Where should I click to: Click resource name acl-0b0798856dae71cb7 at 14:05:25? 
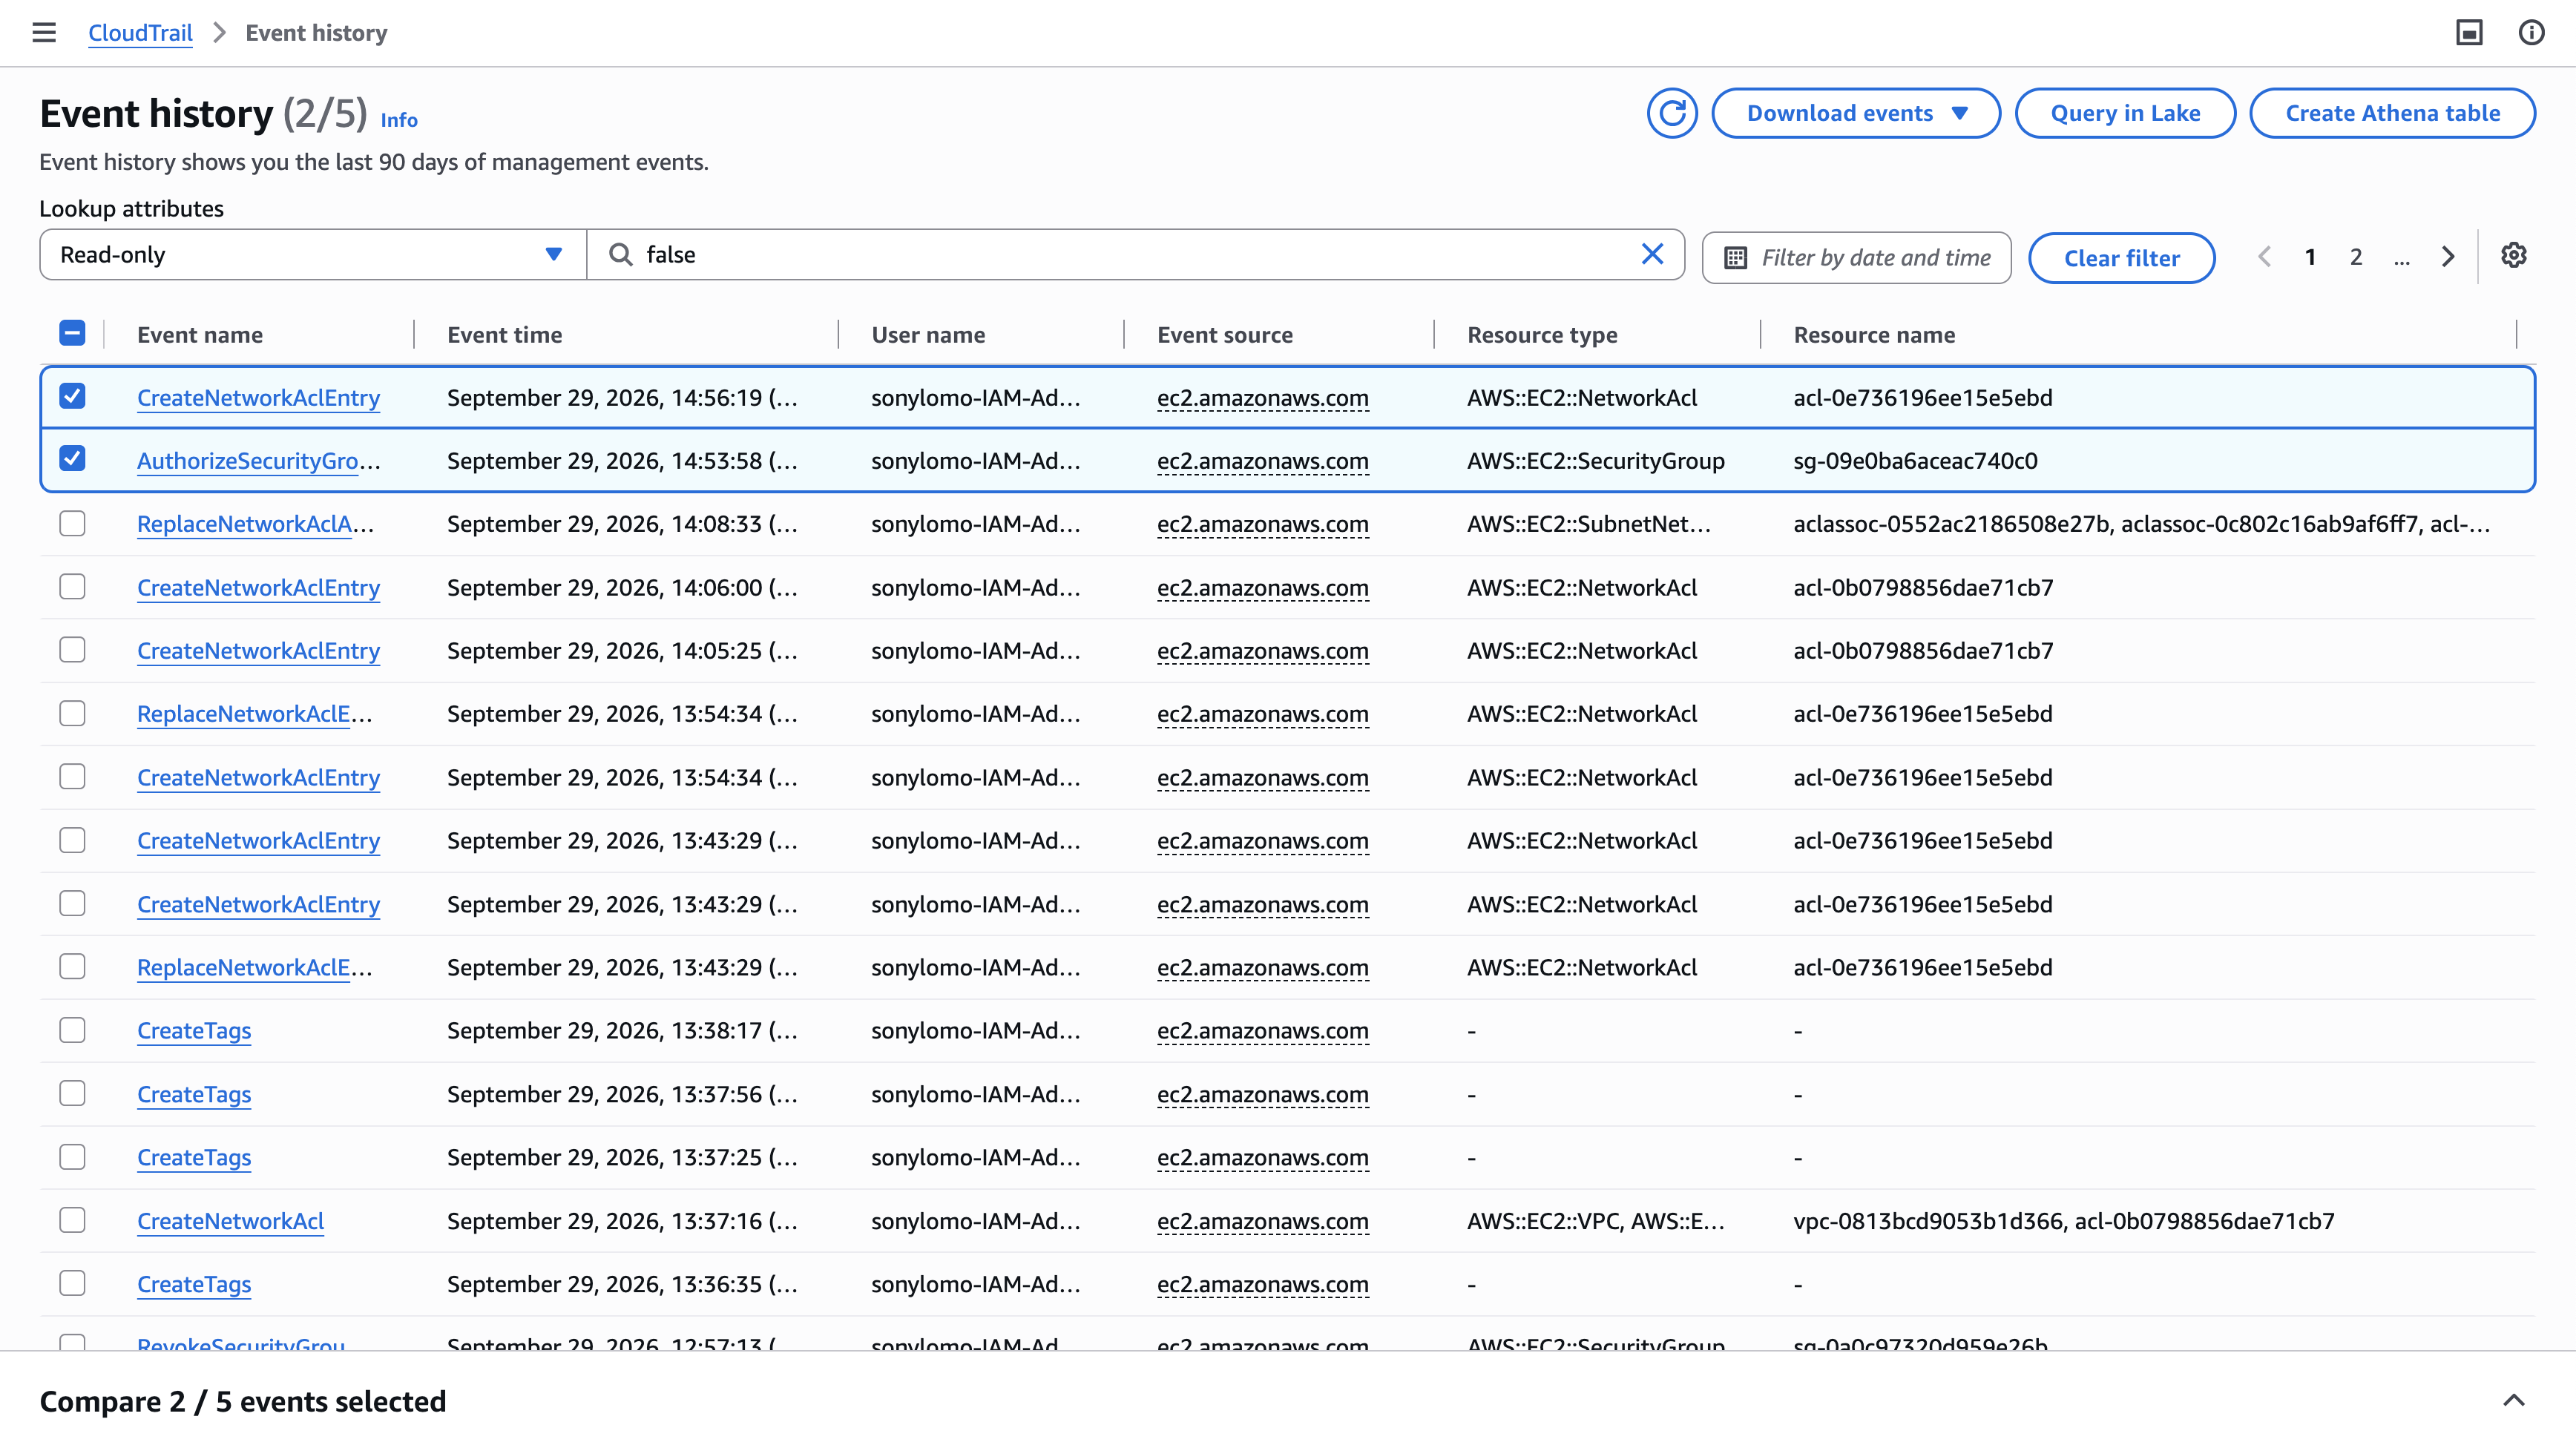1923,651
